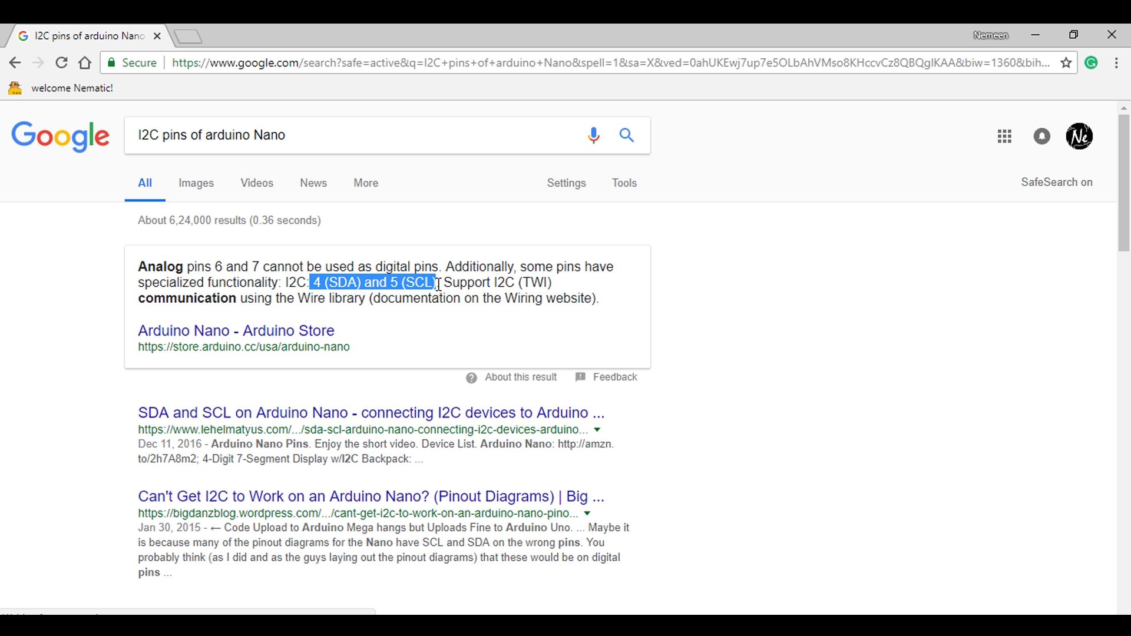Click the vertical page scrollbar thumb
The width and height of the screenshot is (1131, 636).
1123,183
